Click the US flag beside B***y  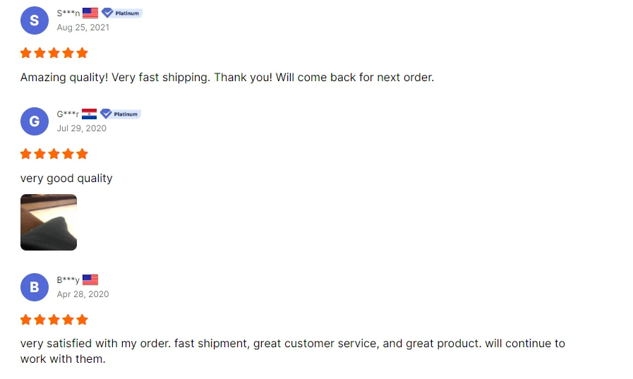[90, 280]
